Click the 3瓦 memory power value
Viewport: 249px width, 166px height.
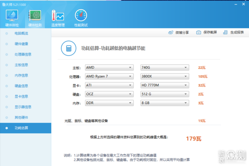[x=201, y=103]
